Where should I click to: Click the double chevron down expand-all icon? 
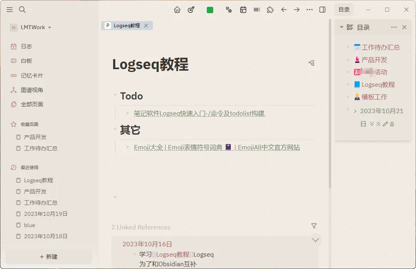click(x=372, y=124)
